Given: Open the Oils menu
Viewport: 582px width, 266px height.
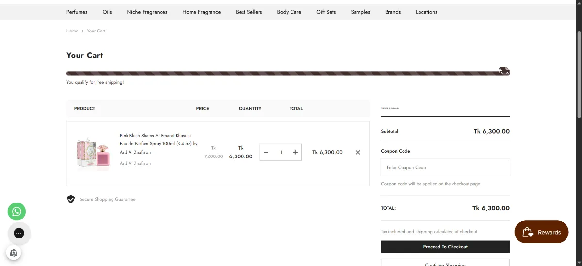Looking at the screenshot, I should click(107, 12).
